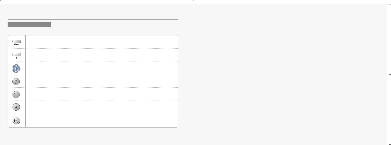
Task: Click the blank description row beside the 0 key
Action: pyautogui.click(x=101, y=94)
